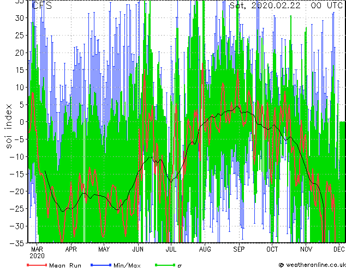Click the green sigma legend line
The image size is (346, 268).
(165, 265)
